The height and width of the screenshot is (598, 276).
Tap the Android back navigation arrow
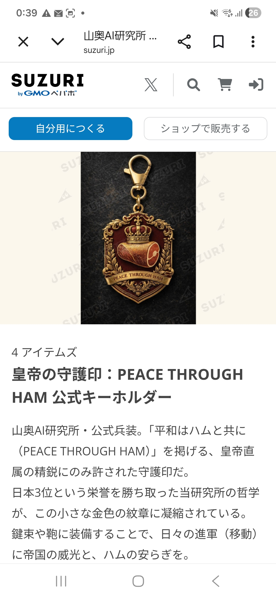[216, 581]
